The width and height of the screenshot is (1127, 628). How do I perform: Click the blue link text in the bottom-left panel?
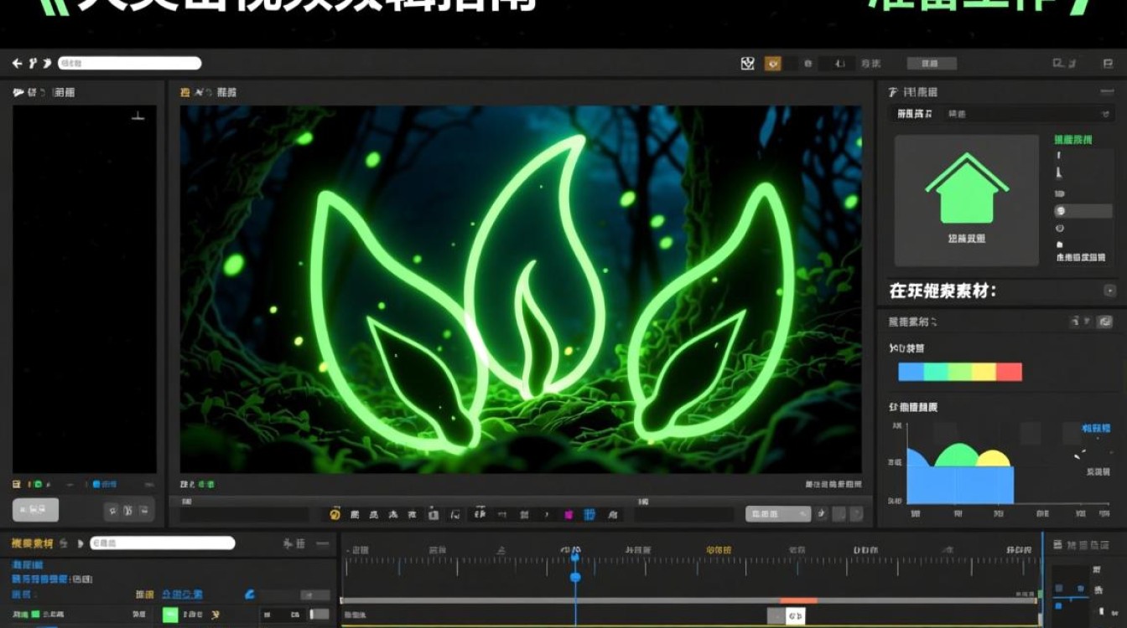[x=182, y=595]
